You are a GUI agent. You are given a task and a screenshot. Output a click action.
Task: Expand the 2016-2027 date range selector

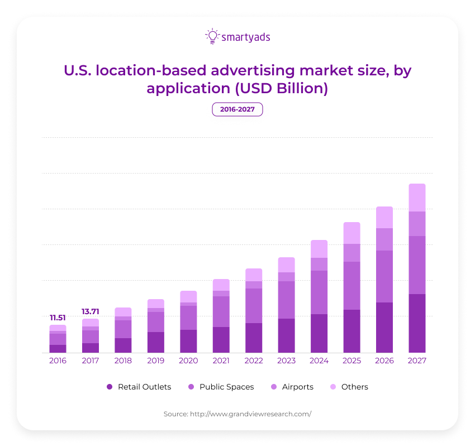click(x=237, y=109)
